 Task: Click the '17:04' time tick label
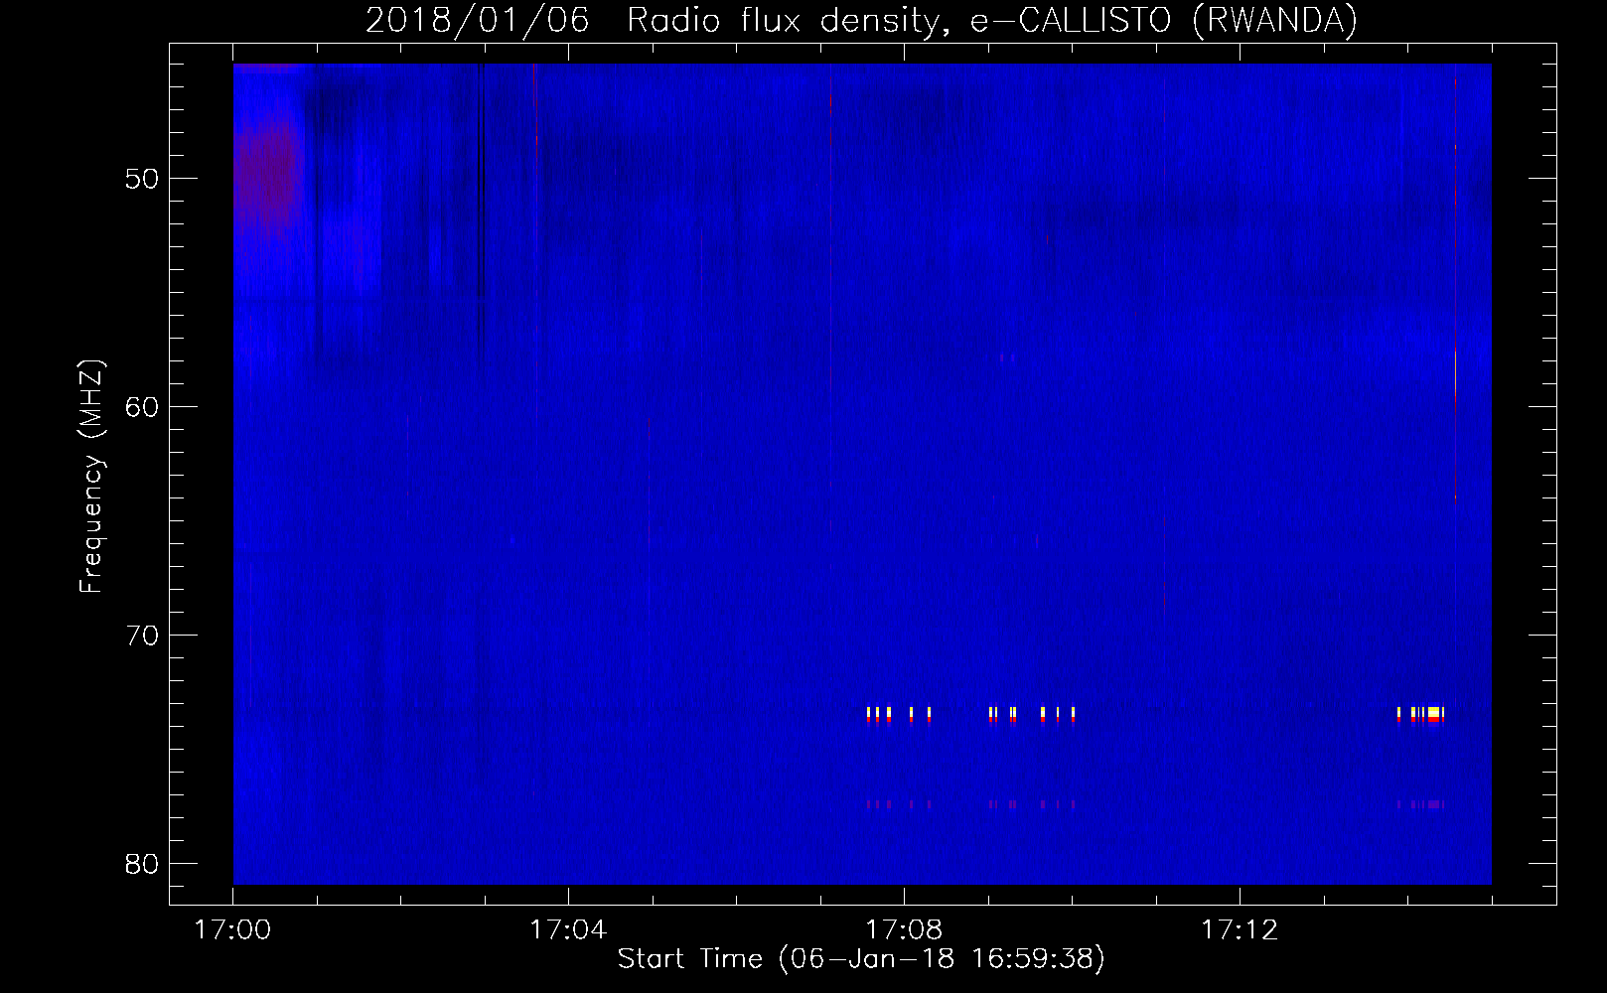(568, 930)
